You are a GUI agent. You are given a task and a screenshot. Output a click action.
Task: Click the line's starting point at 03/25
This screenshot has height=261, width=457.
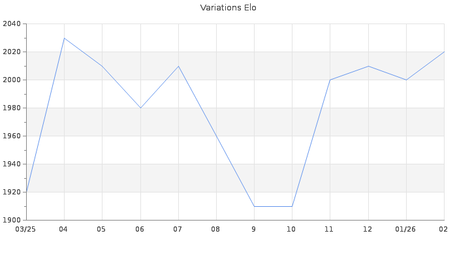pos(26,192)
